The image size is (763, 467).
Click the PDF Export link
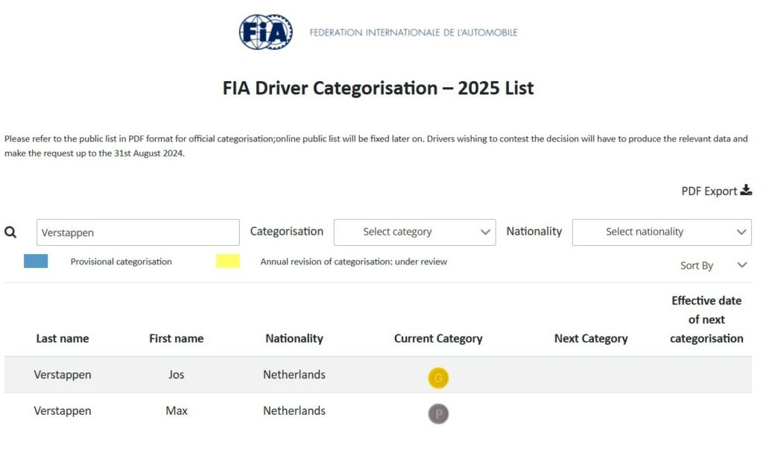click(x=709, y=191)
